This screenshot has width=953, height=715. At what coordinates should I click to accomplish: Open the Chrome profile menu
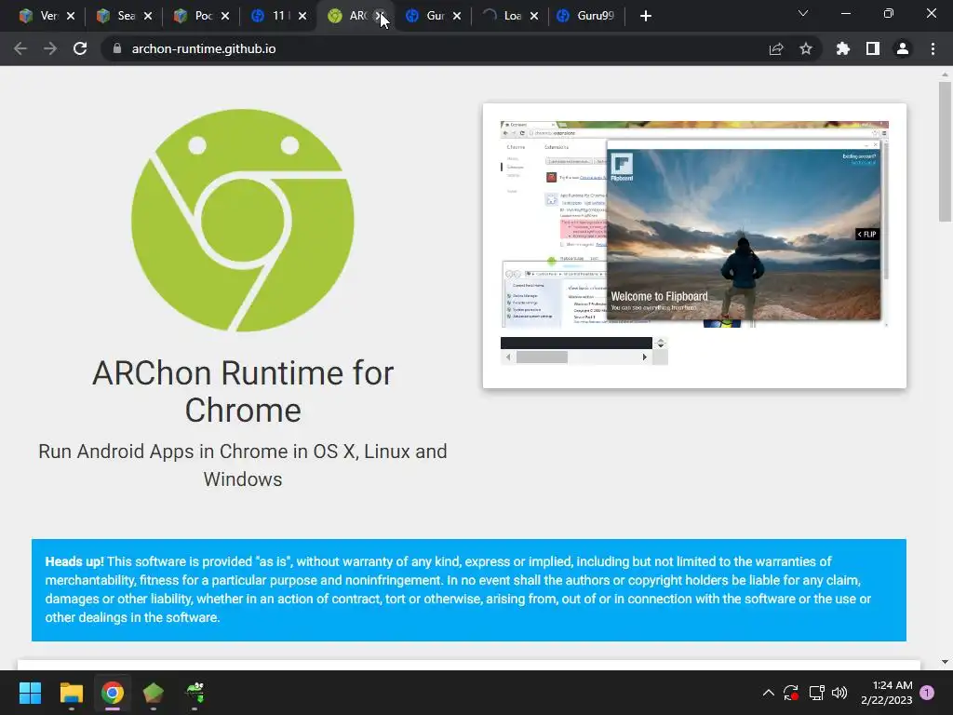(903, 48)
